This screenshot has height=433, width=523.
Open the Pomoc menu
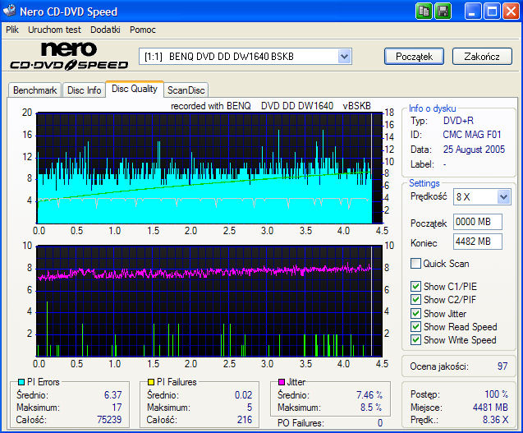click(x=143, y=30)
